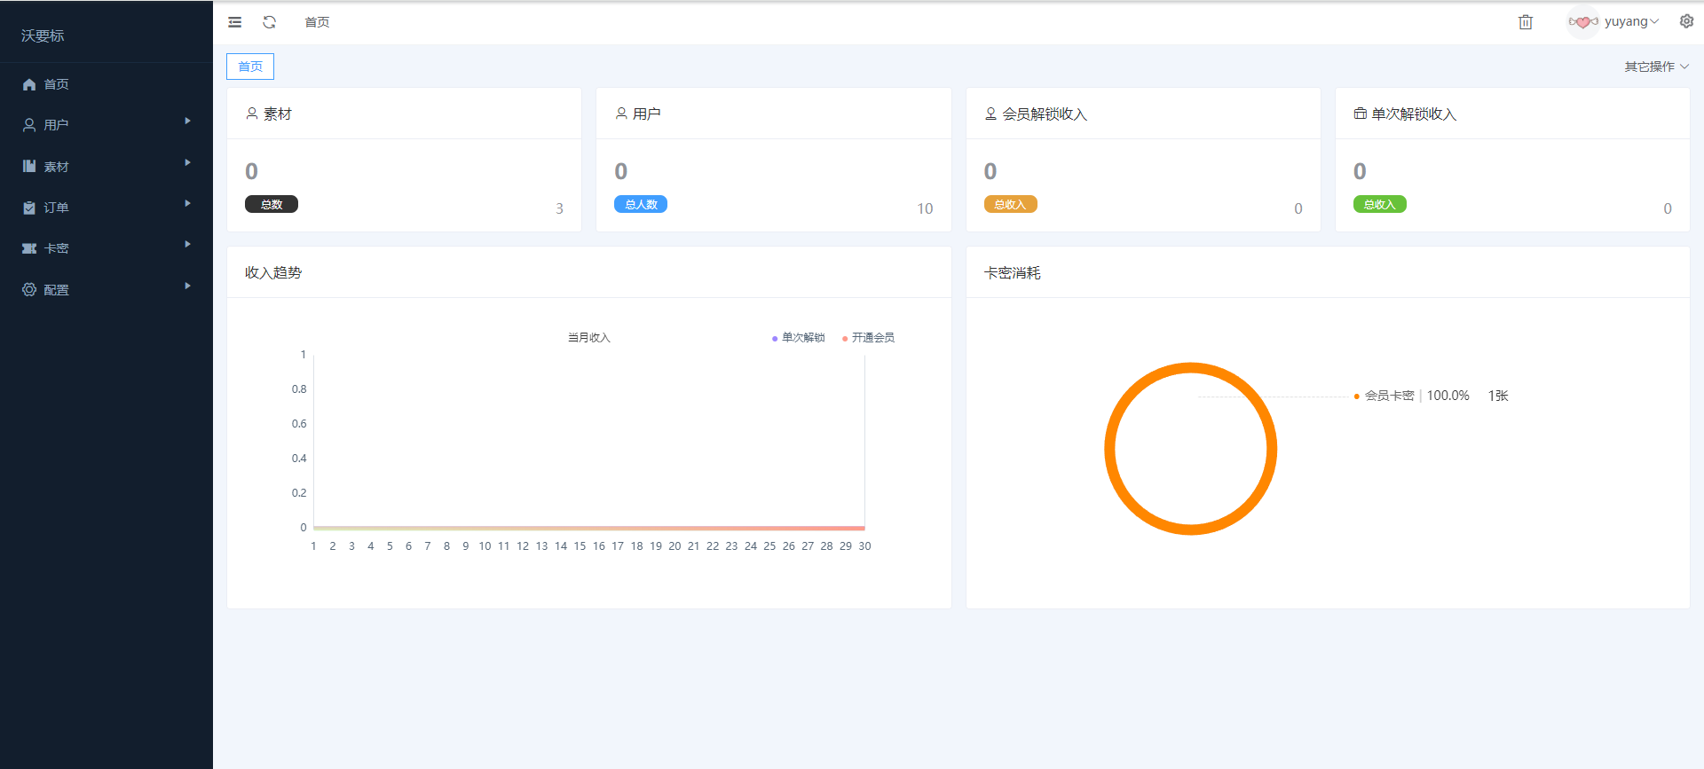
Task: Click the 0.8 y-axis label
Action: tap(299, 389)
